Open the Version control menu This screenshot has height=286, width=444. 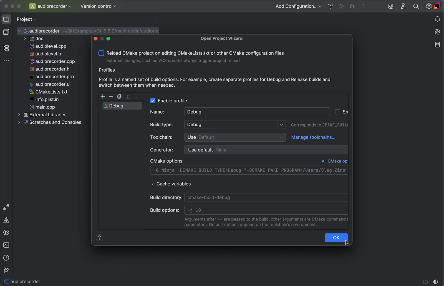tap(98, 6)
